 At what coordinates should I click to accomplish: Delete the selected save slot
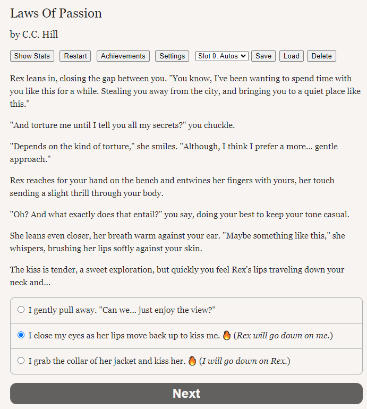322,56
